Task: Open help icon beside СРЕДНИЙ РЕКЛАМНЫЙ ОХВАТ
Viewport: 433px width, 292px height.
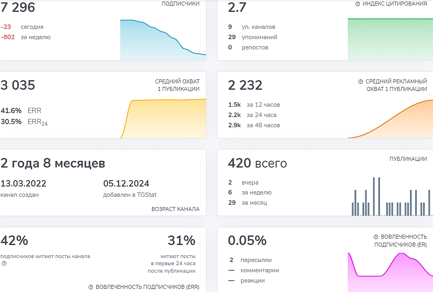Action: click(361, 81)
